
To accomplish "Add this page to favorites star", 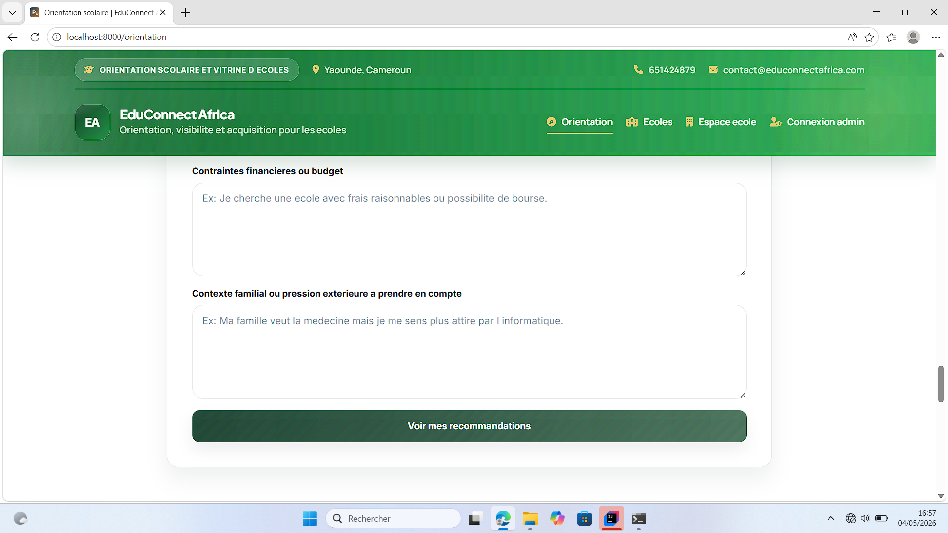I will tap(869, 37).
